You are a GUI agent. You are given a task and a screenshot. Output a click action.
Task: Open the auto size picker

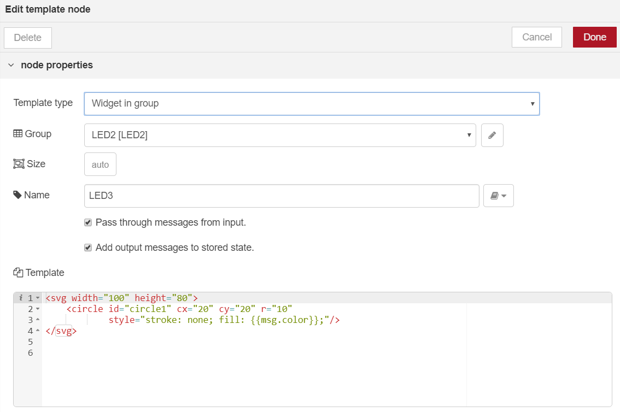click(100, 164)
